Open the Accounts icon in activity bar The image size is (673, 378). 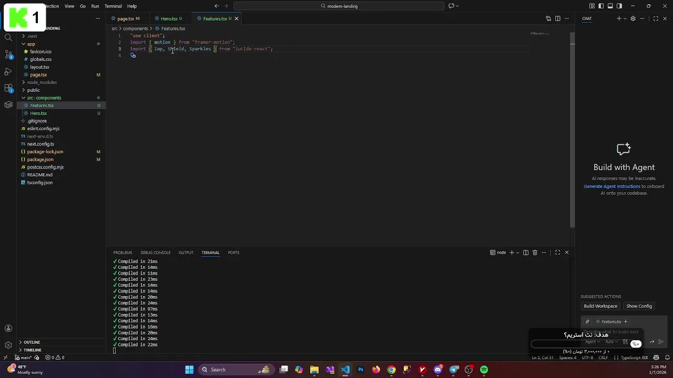(x=8, y=329)
